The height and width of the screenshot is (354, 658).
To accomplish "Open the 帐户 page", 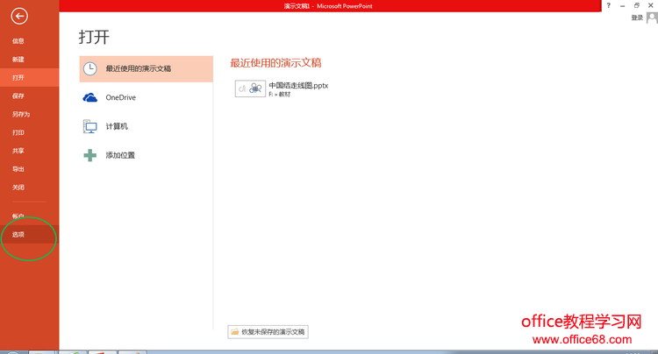I will (x=18, y=216).
